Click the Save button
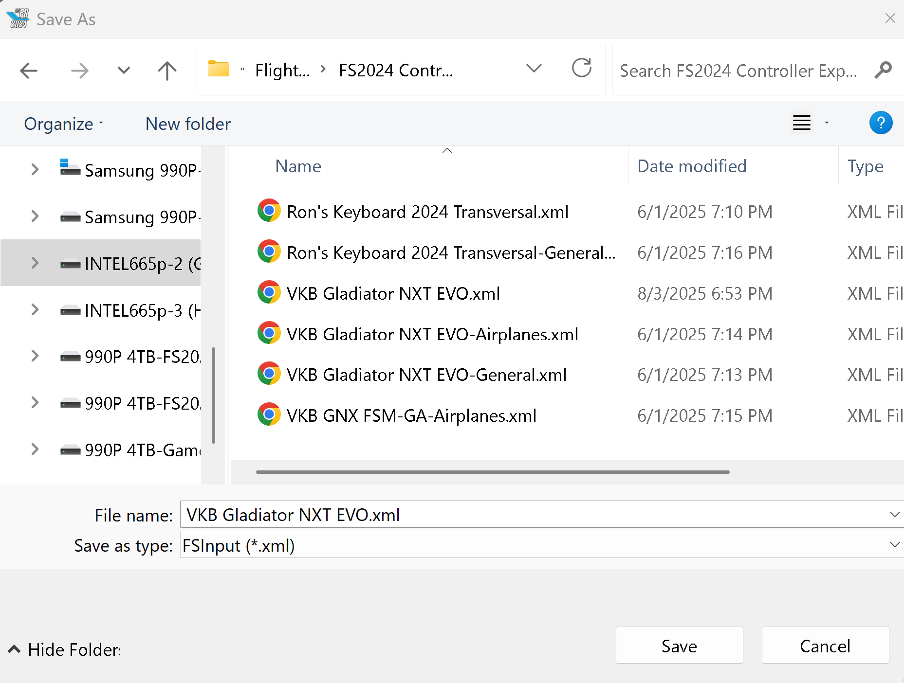The height and width of the screenshot is (683, 904). click(679, 646)
